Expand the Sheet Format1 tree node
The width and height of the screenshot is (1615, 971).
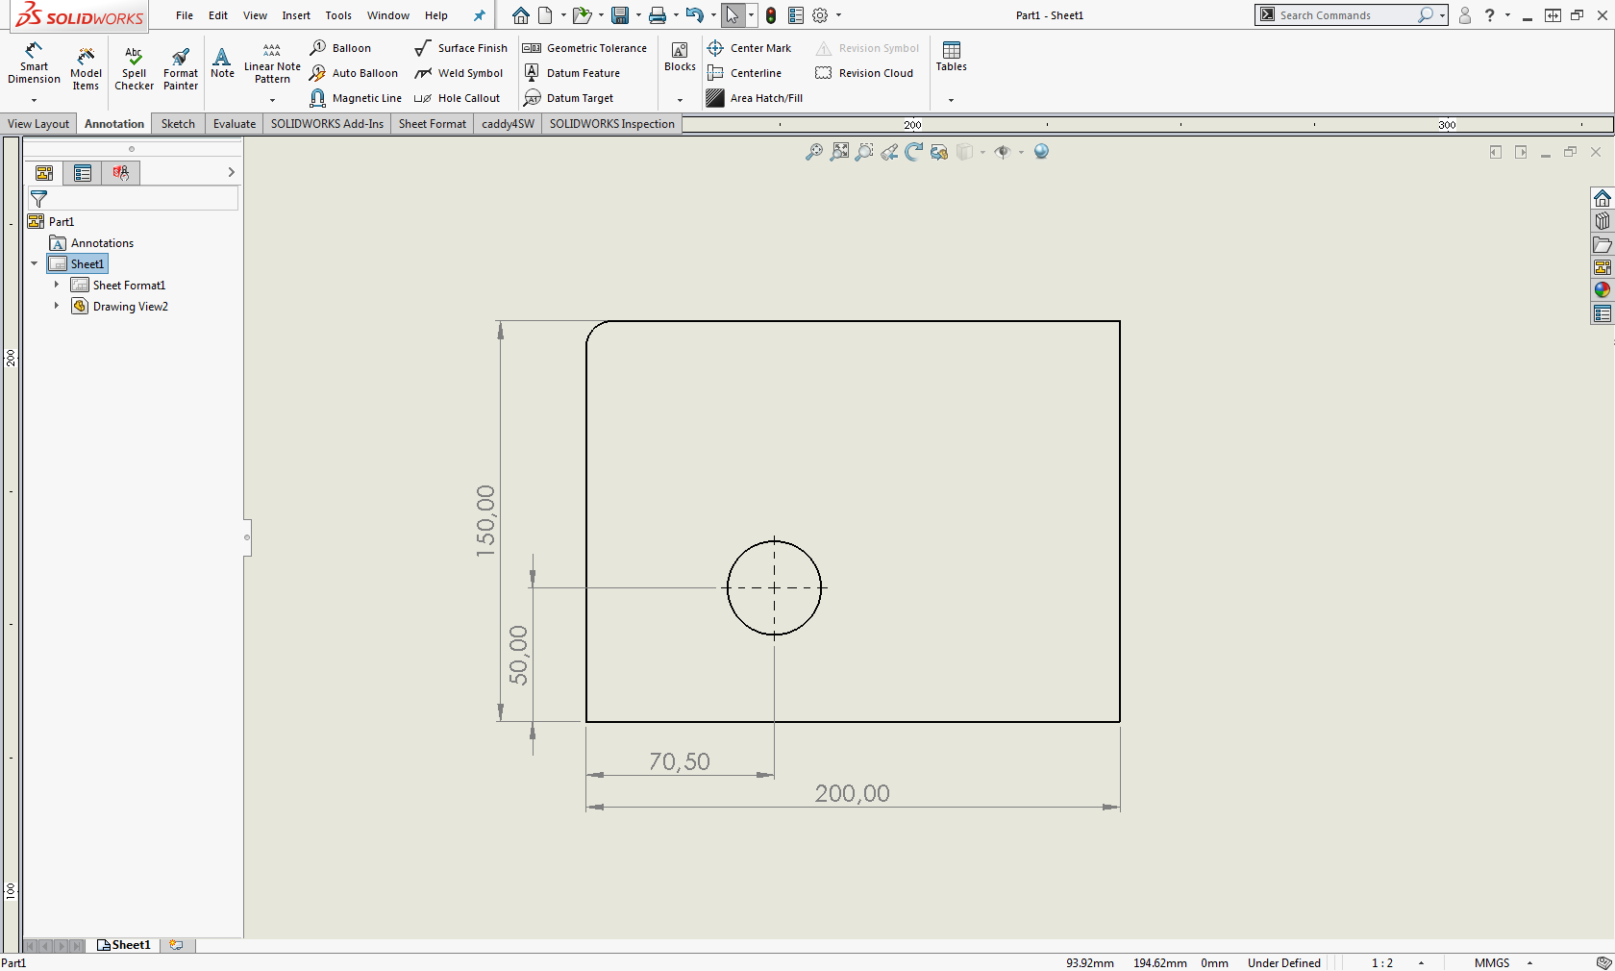pos(57,285)
